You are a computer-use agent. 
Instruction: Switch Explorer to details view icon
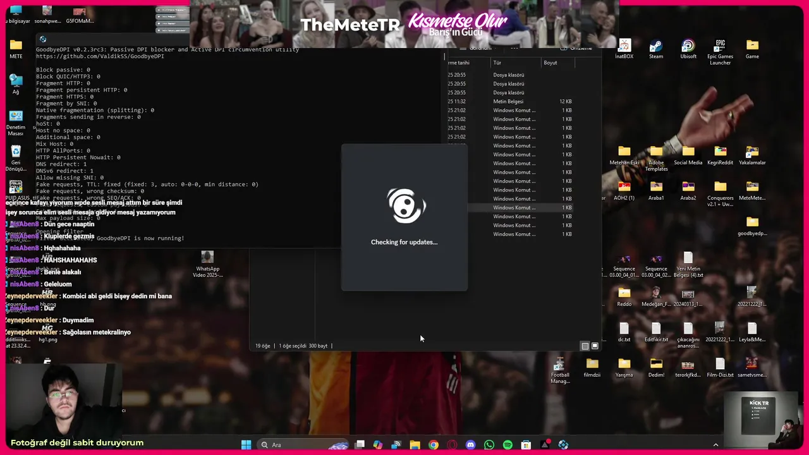tap(585, 346)
